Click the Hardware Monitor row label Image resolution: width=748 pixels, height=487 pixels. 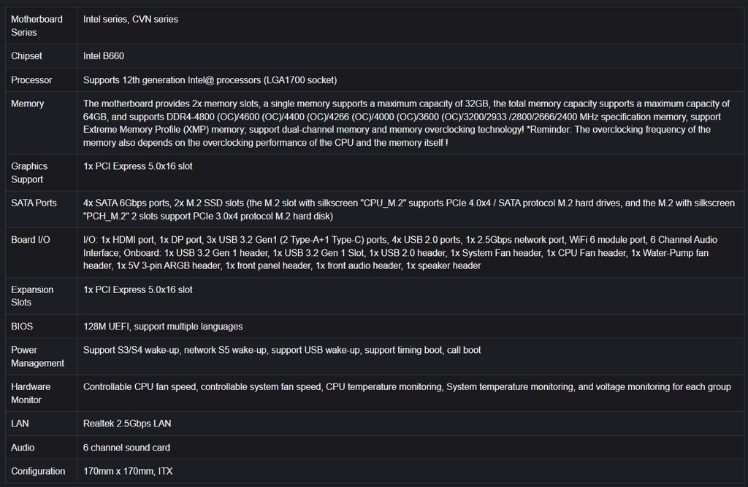tap(31, 393)
